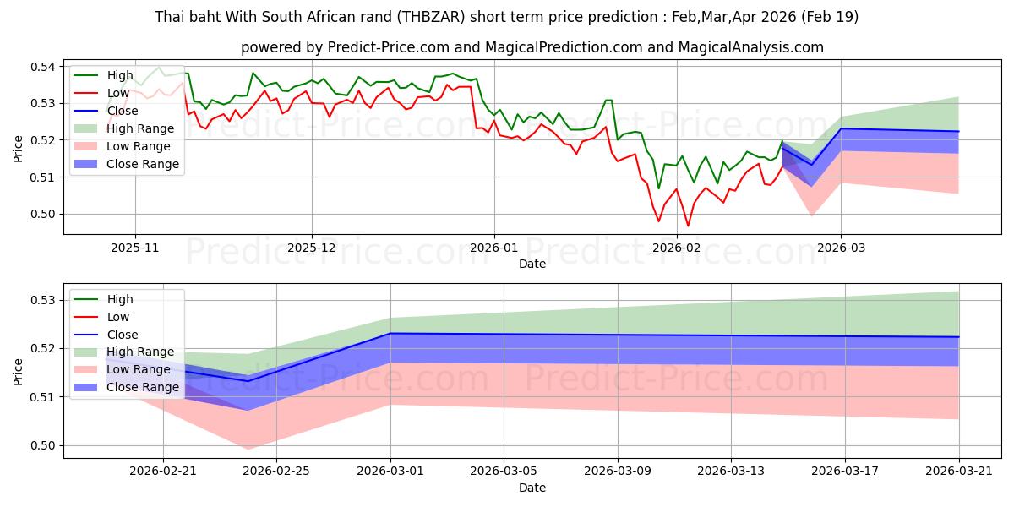Click the Low legend entry in bottom chart
Image resolution: width=1014 pixels, height=507 pixels.
point(103,317)
